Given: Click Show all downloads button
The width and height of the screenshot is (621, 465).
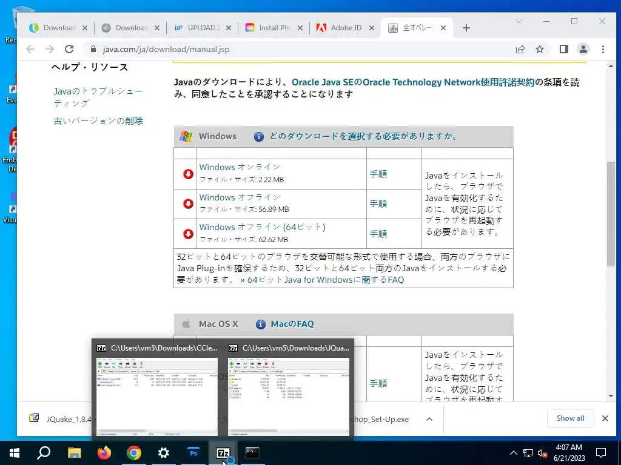Looking at the screenshot, I should click(x=570, y=418).
